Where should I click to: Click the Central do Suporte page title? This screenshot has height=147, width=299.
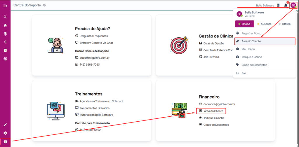point(27,5)
